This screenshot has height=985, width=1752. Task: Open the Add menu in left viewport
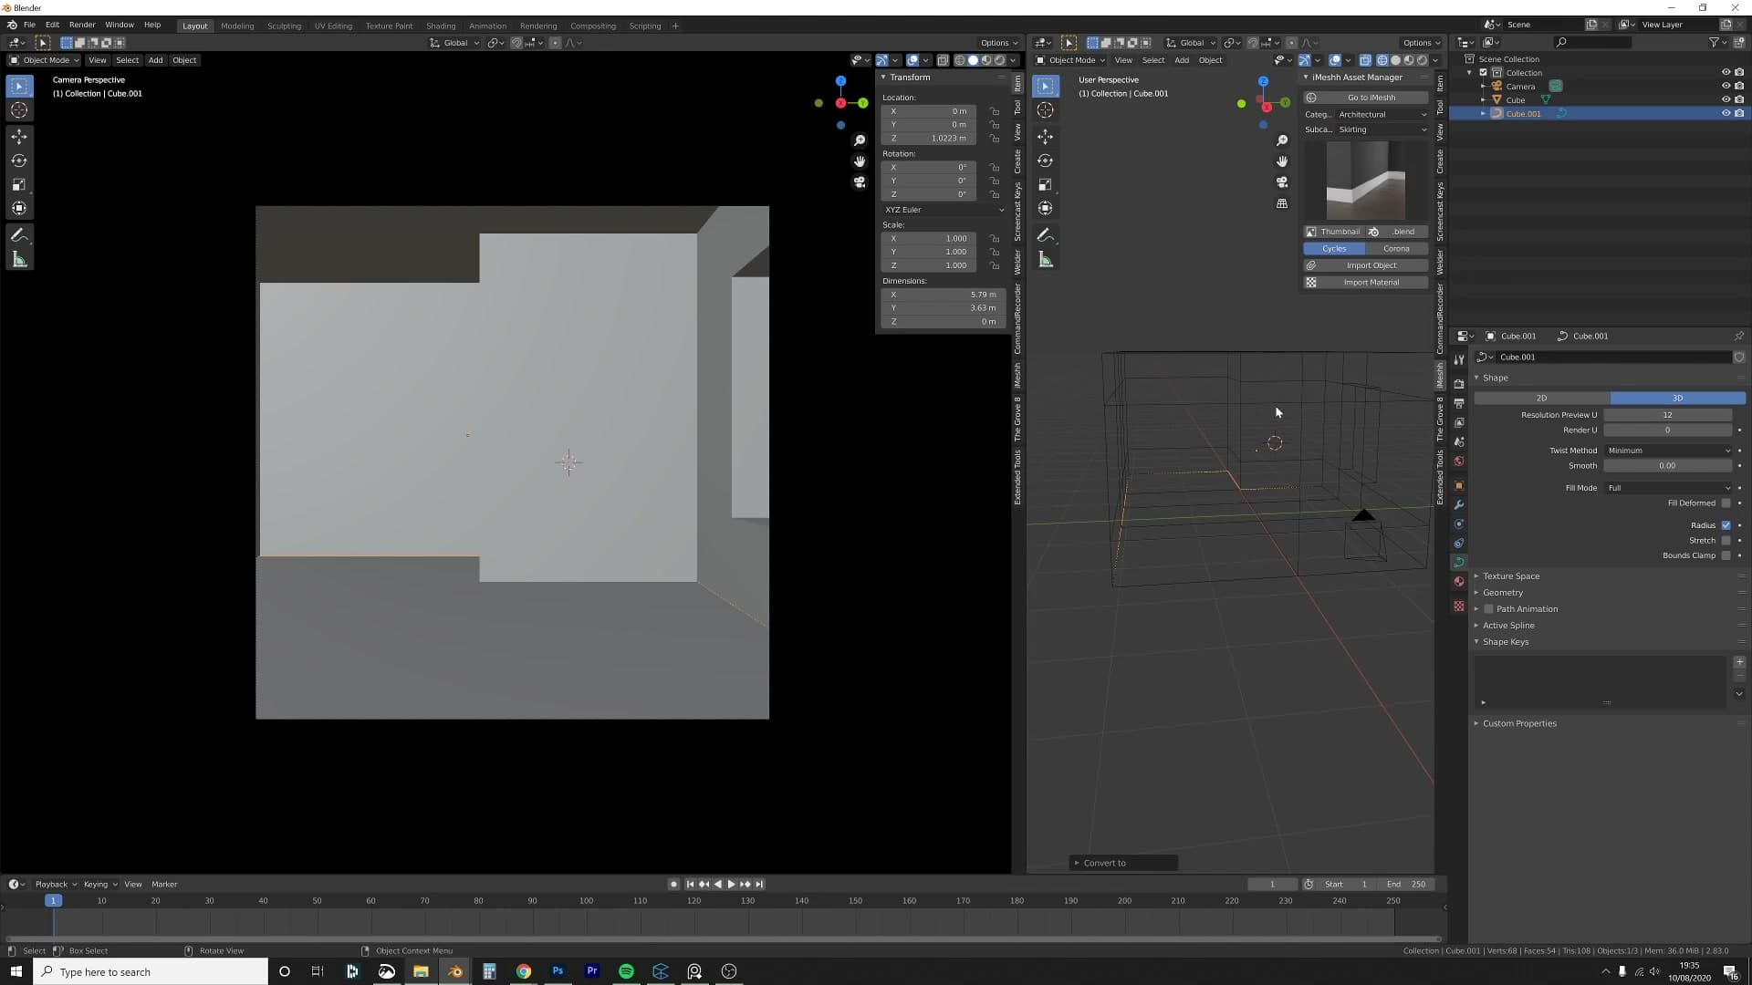click(x=156, y=60)
